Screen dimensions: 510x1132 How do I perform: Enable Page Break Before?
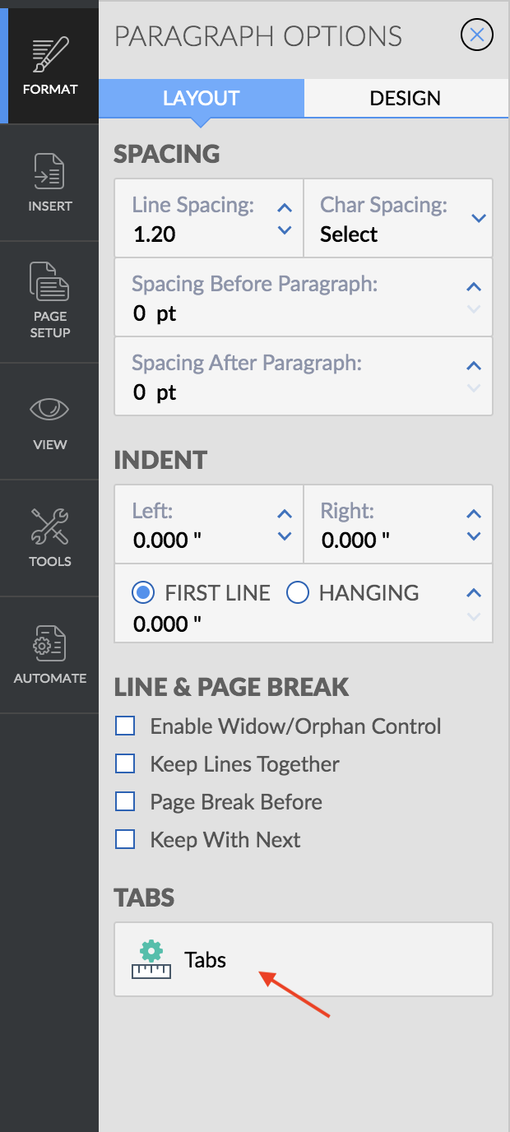(x=125, y=801)
